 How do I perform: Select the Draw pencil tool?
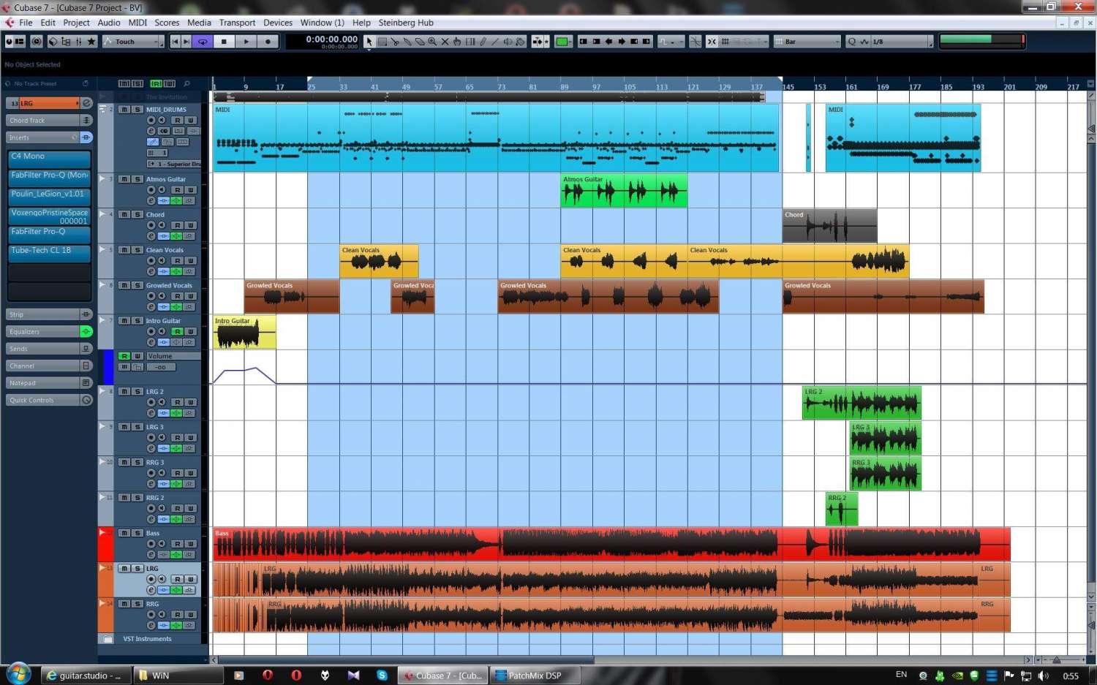483,42
